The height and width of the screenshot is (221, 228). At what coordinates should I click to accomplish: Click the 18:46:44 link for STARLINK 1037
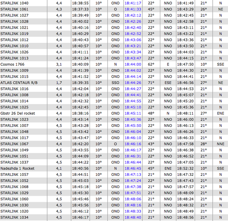[133, 162]
